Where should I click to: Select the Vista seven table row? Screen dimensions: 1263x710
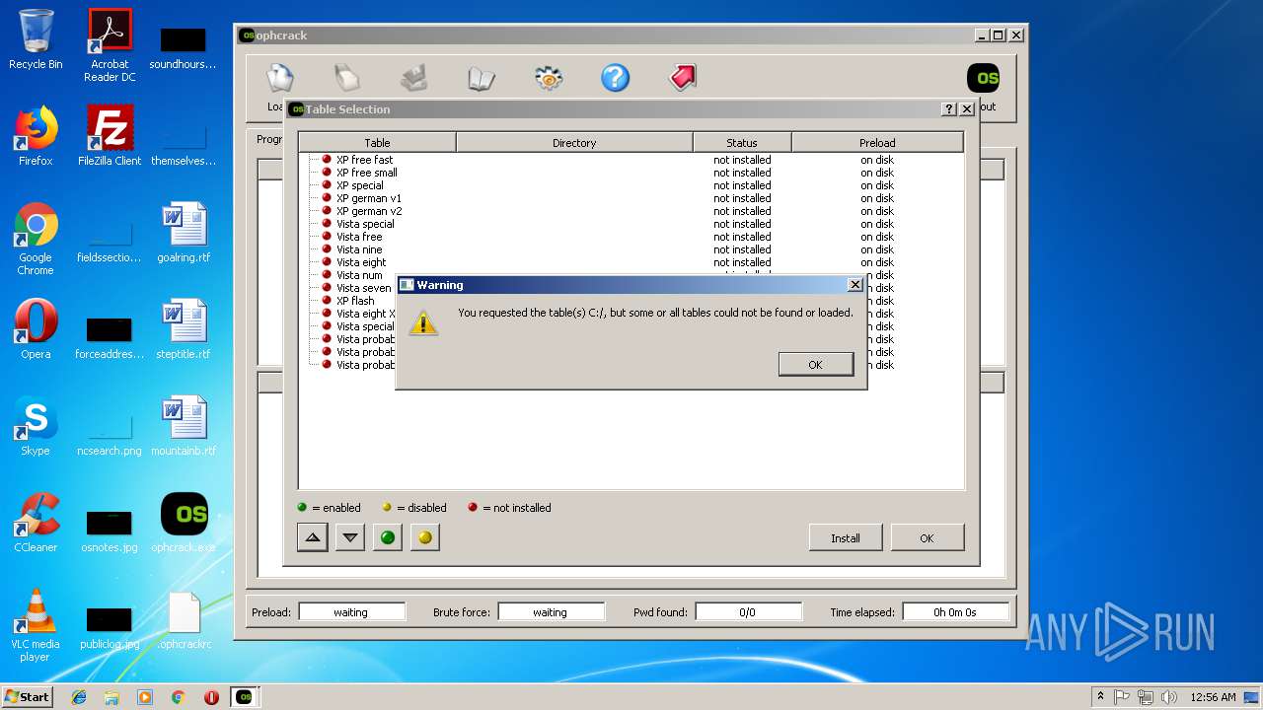coord(363,288)
